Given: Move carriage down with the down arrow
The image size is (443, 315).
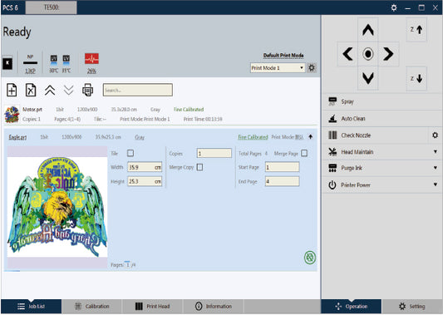Looking at the screenshot, I should tap(368, 78).
